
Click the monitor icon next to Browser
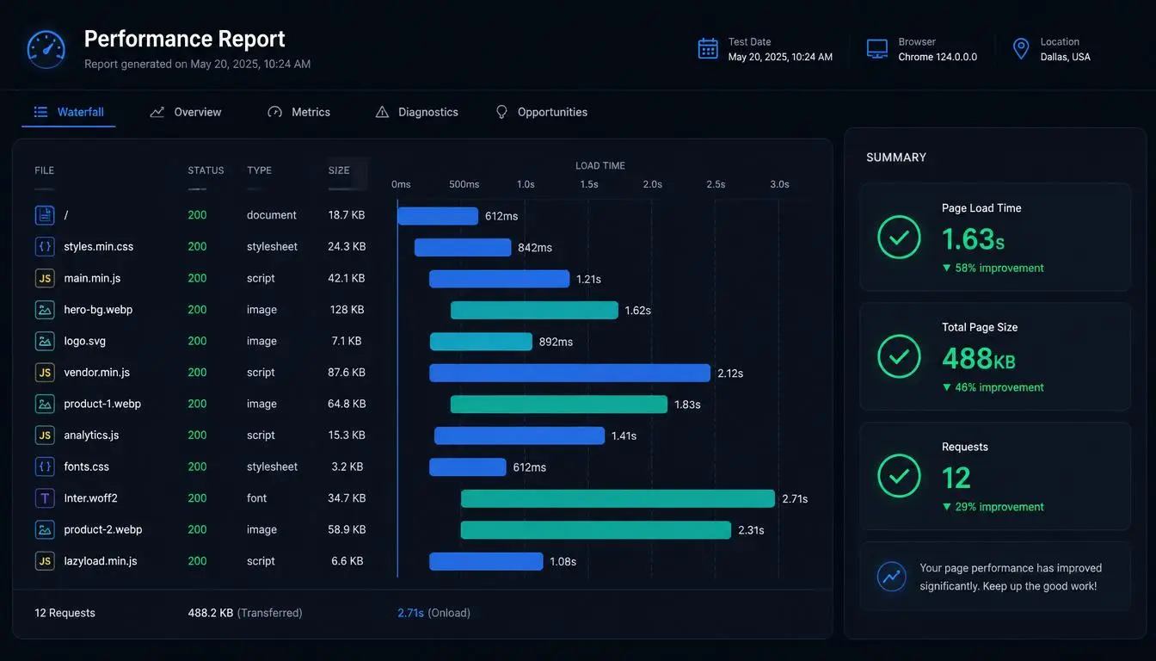coord(877,49)
